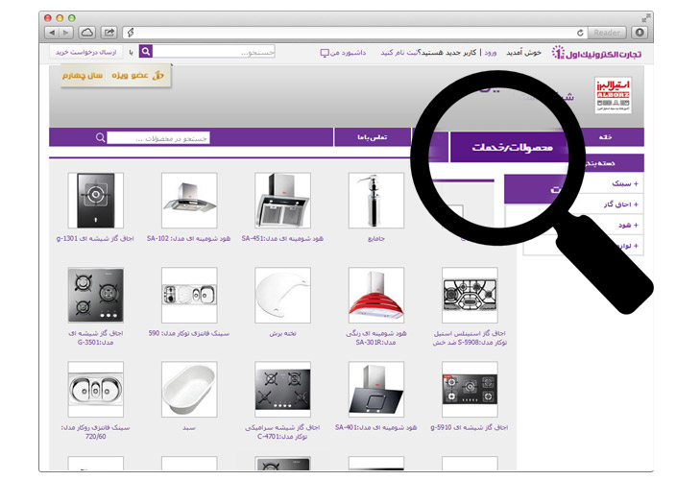
Task: Click the جستجو در محصولات search field
Action: (158, 138)
